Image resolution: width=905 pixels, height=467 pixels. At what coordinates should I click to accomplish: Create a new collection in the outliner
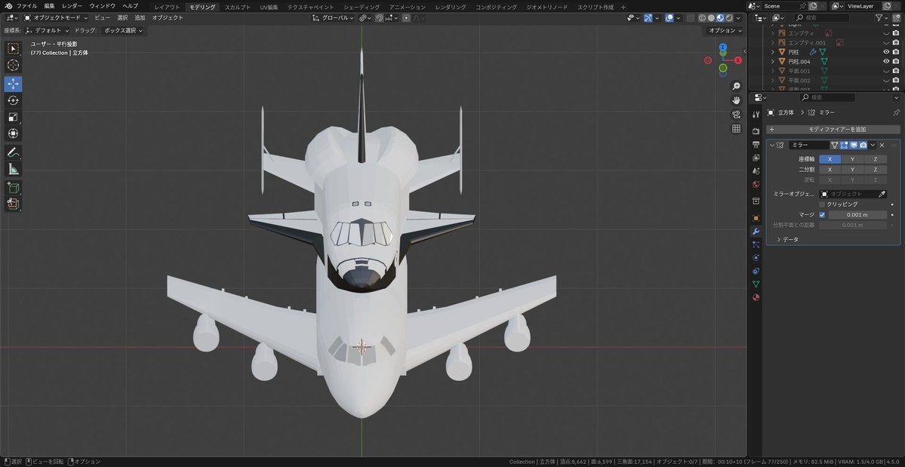pos(895,18)
